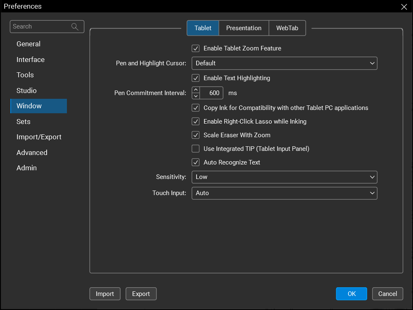This screenshot has width=413, height=310.
Task: Decrease Pen Commitment Interval with down arrow
Action: point(196,96)
